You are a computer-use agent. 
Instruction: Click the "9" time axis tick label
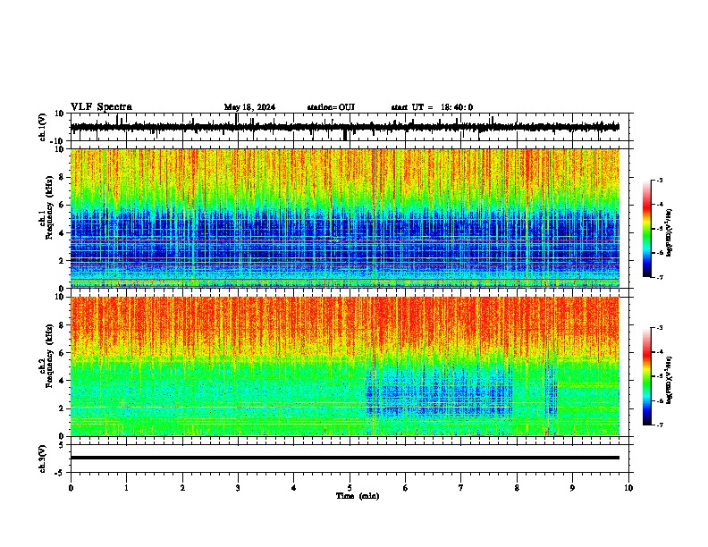572,488
